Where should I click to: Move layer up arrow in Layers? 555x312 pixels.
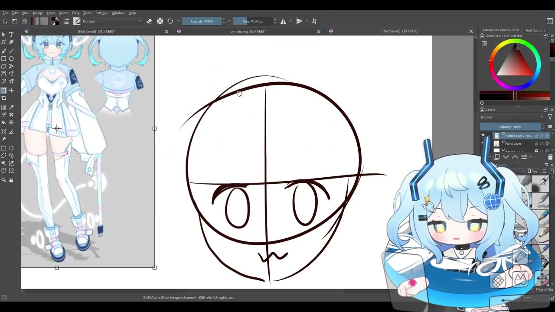(x=515, y=157)
